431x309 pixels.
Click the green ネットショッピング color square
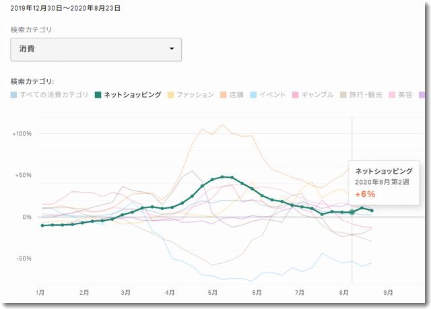tap(98, 95)
